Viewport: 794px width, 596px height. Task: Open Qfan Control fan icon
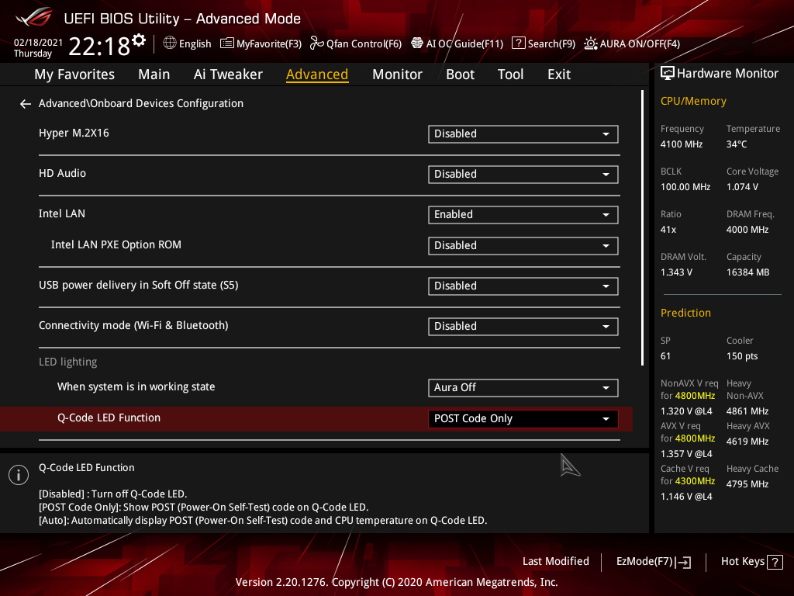coord(316,43)
